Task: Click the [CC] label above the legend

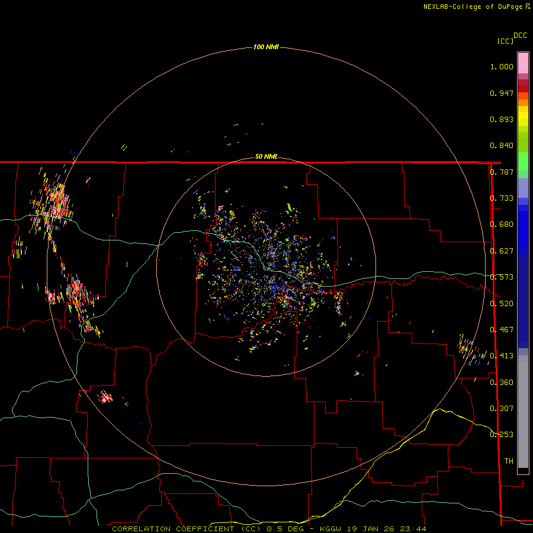Action: pyautogui.click(x=506, y=41)
